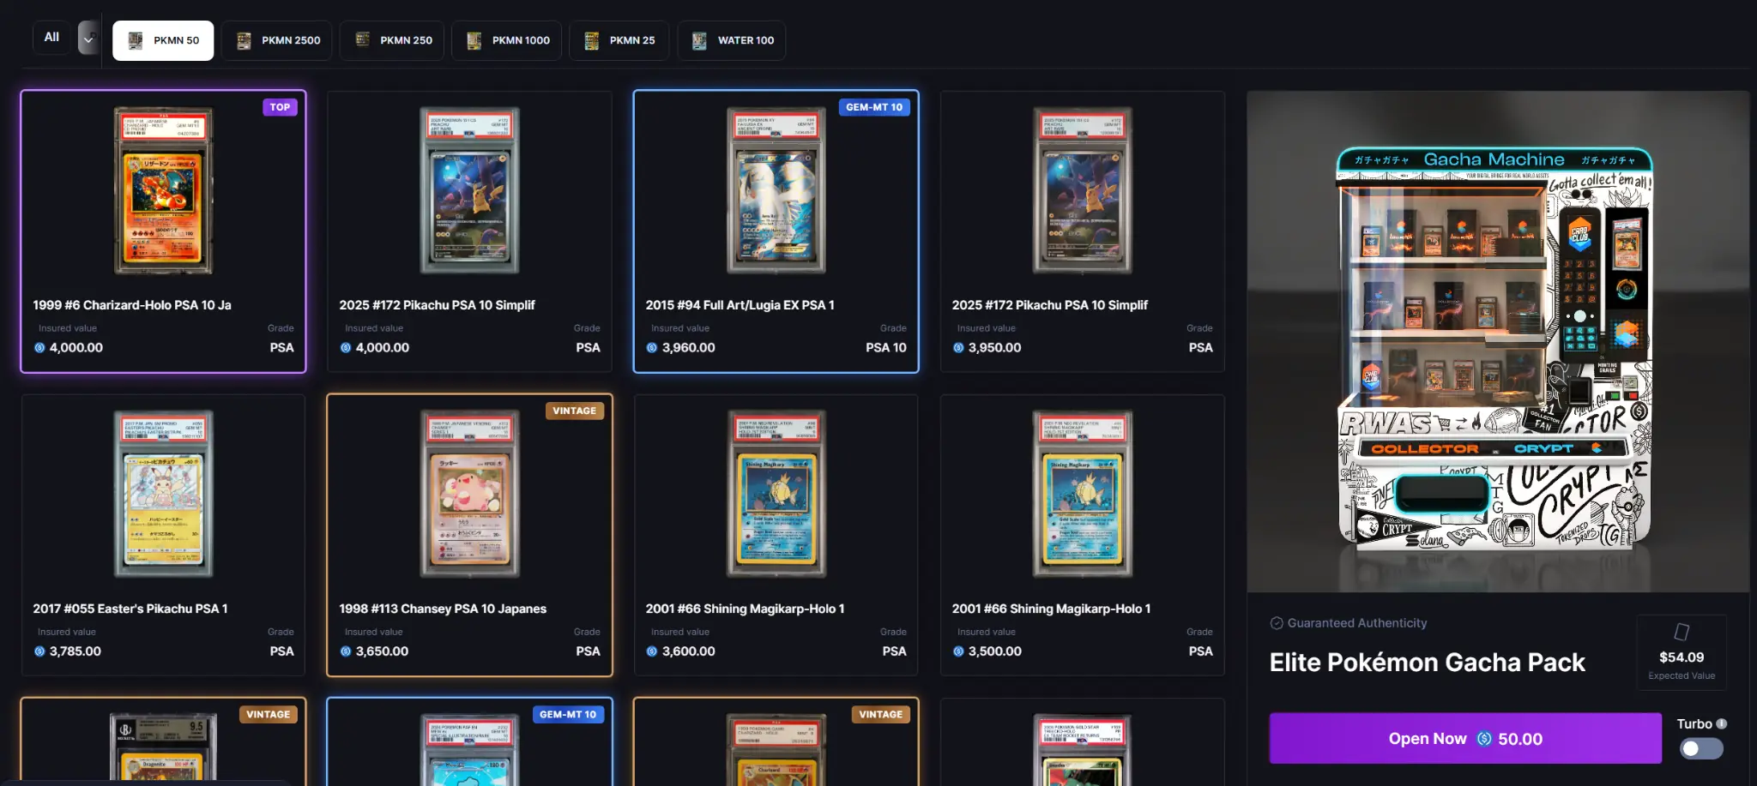Click the Guaranteed Authenticity shield icon
This screenshot has height=786, width=1757.
click(1277, 623)
